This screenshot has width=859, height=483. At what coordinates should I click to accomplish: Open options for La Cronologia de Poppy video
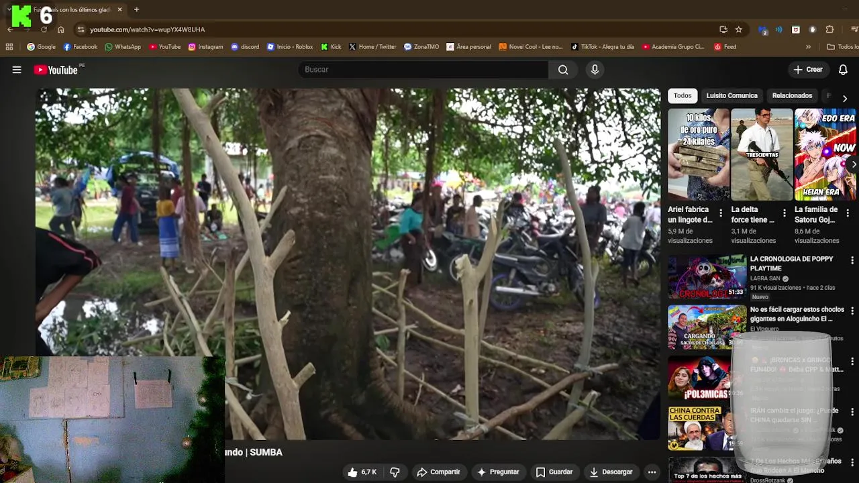point(852,260)
